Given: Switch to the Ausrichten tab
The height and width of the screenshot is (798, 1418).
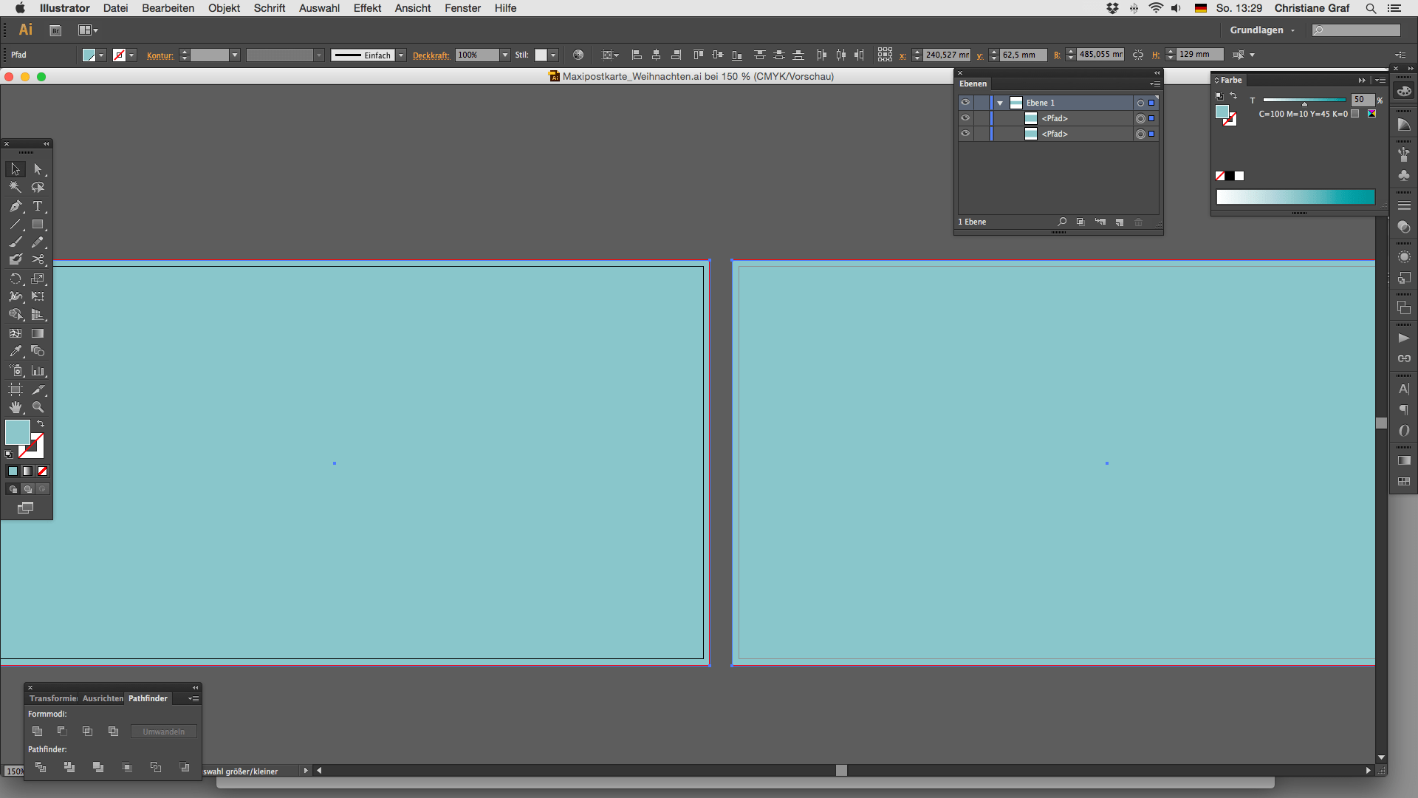Looking at the screenshot, I should point(103,698).
